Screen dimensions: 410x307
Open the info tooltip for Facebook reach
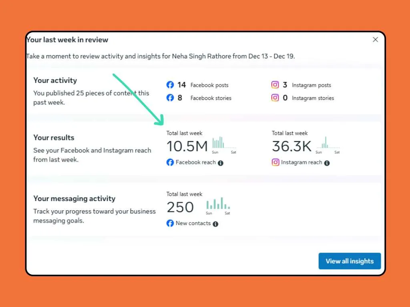pyautogui.click(x=221, y=163)
